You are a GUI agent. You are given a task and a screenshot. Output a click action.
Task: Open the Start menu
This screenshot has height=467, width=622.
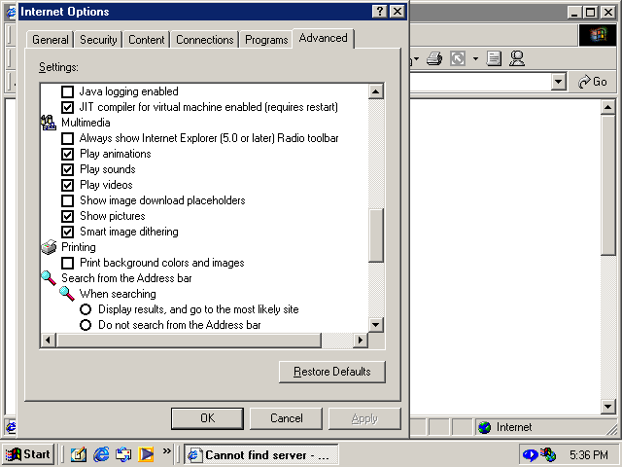(x=28, y=454)
